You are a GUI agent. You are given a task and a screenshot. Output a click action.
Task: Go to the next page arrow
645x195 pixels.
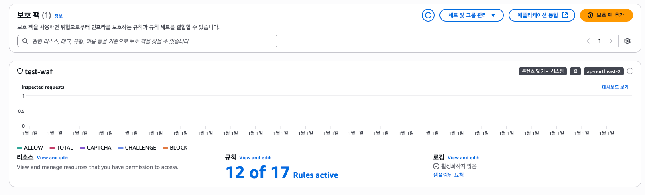point(611,41)
